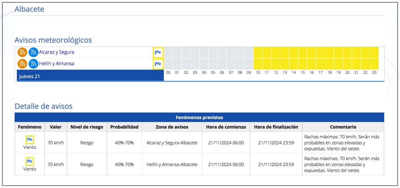Image resolution: width=400 pixels, height=188 pixels.
Task: Click the Comentario column header
Action: (343, 127)
